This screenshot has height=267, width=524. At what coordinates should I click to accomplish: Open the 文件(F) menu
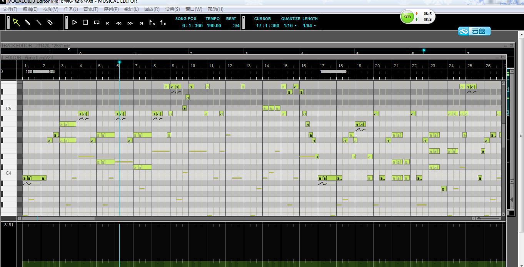pos(10,9)
